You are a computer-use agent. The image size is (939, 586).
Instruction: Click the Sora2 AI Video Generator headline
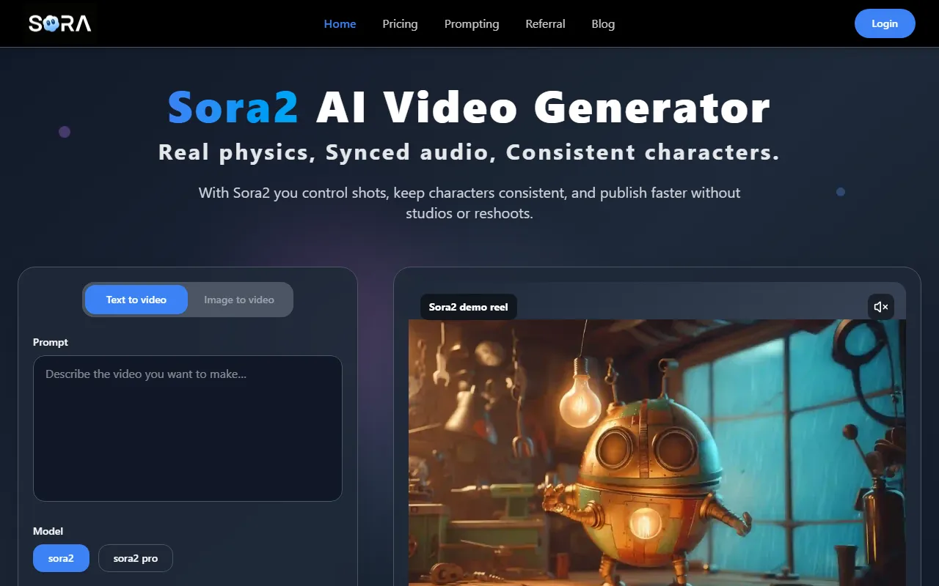pyautogui.click(x=469, y=107)
